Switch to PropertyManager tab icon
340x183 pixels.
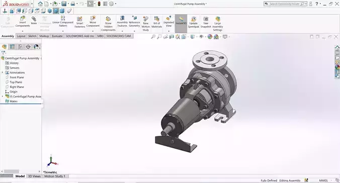[12, 47]
